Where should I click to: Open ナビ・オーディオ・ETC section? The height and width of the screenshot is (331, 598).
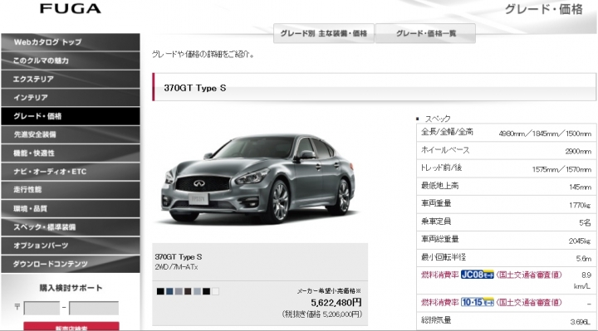[71, 172]
